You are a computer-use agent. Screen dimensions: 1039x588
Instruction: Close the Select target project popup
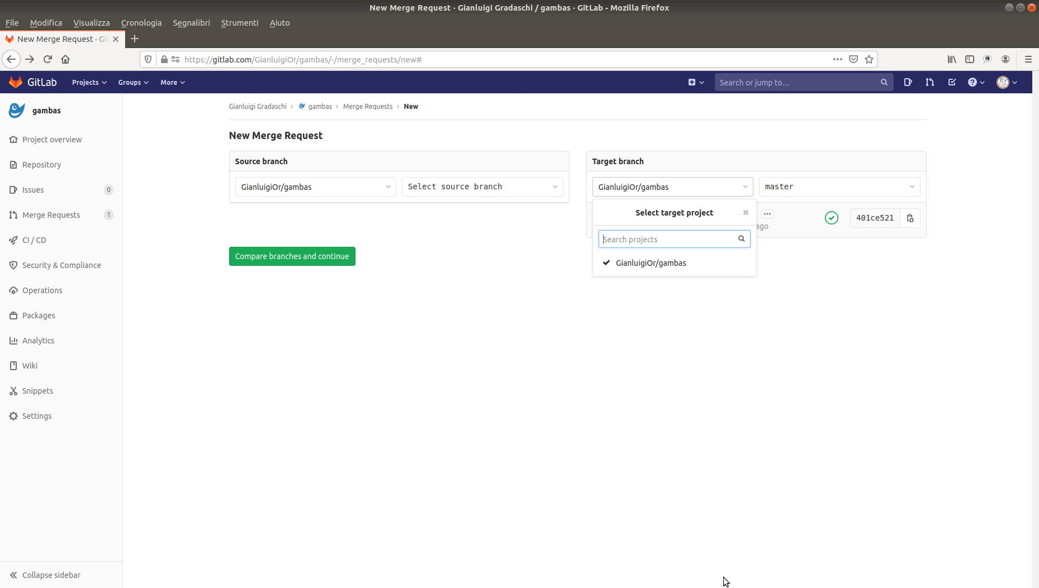click(x=746, y=213)
